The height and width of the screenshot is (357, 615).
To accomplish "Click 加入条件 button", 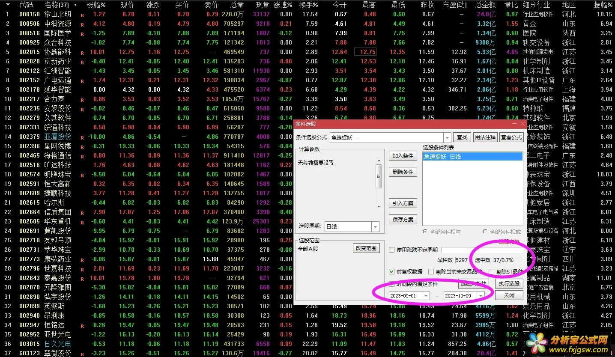I will click(x=403, y=156).
